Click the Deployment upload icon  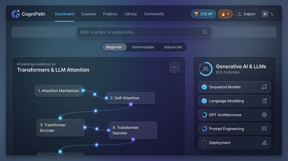(x=264, y=143)
